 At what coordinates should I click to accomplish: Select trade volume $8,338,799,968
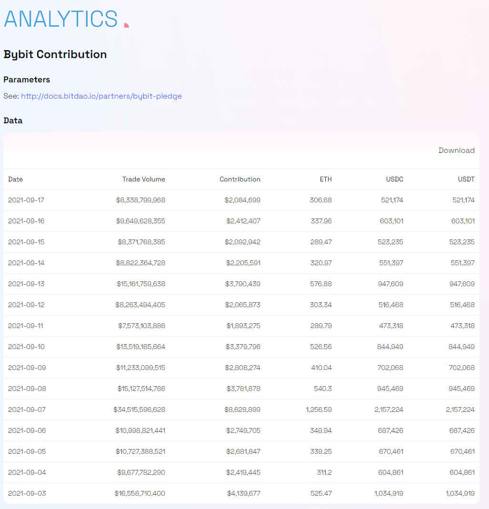coord(140,200)
